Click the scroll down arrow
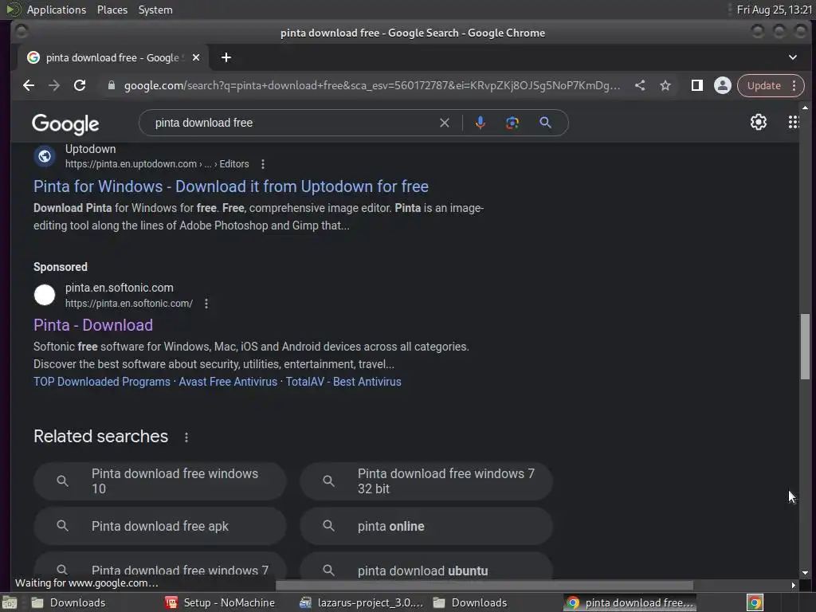Screen dimensions: 816x612 [x=805, y=572]
